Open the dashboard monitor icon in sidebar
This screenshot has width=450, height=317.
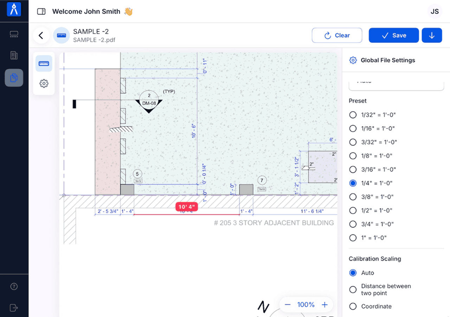point(14,34)
